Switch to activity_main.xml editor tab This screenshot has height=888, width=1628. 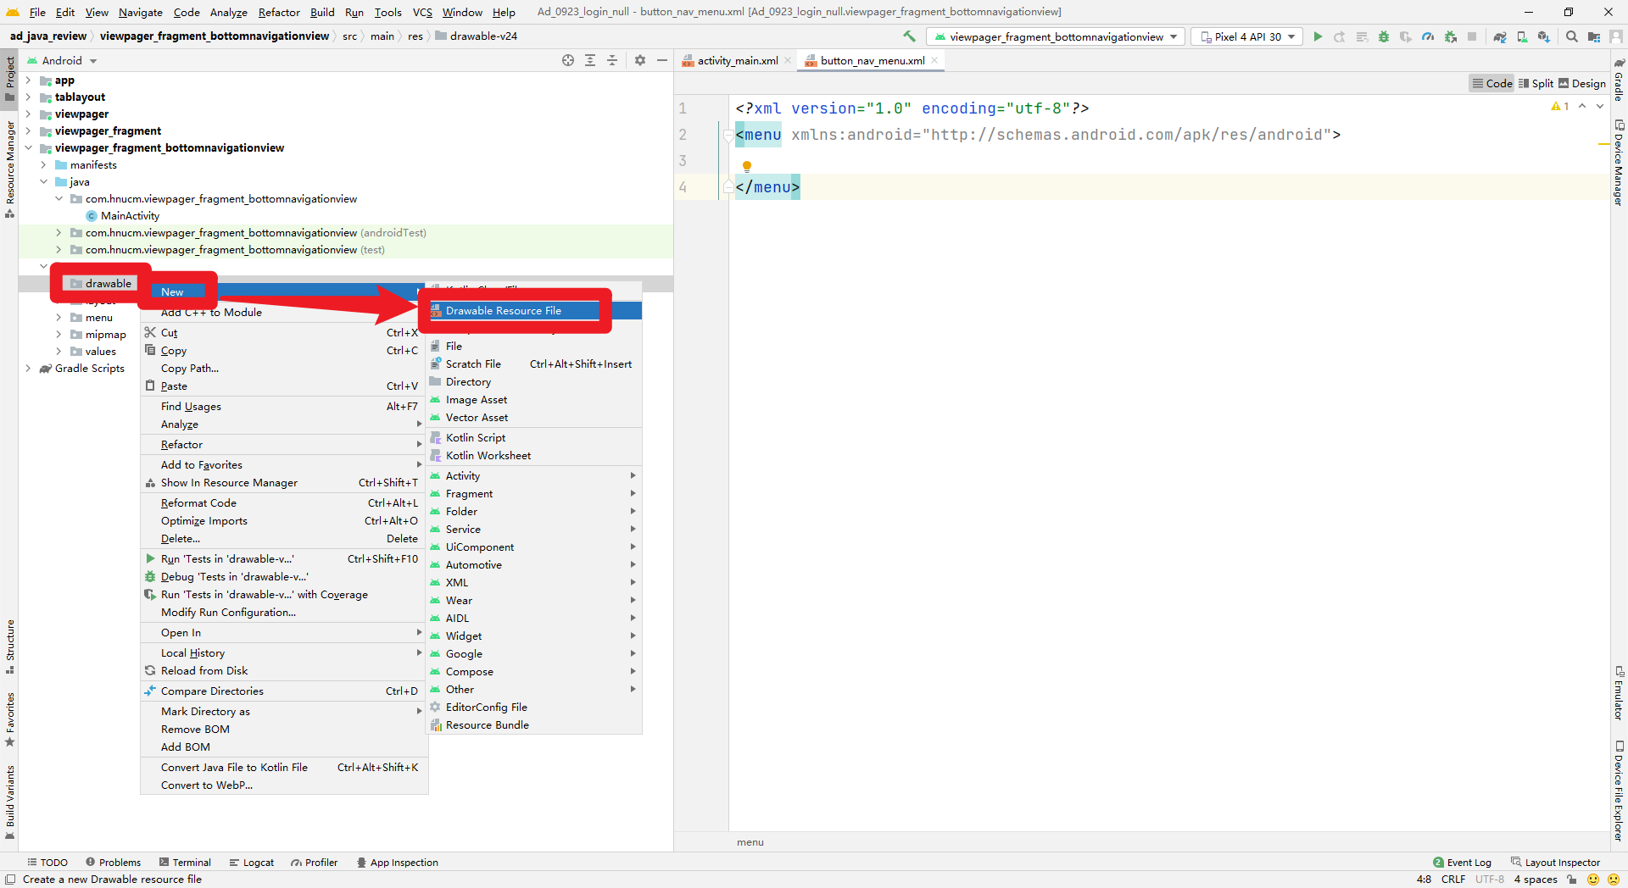(737, 60)
